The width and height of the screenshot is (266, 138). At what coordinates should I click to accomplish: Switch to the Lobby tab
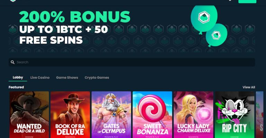point(18,77)
